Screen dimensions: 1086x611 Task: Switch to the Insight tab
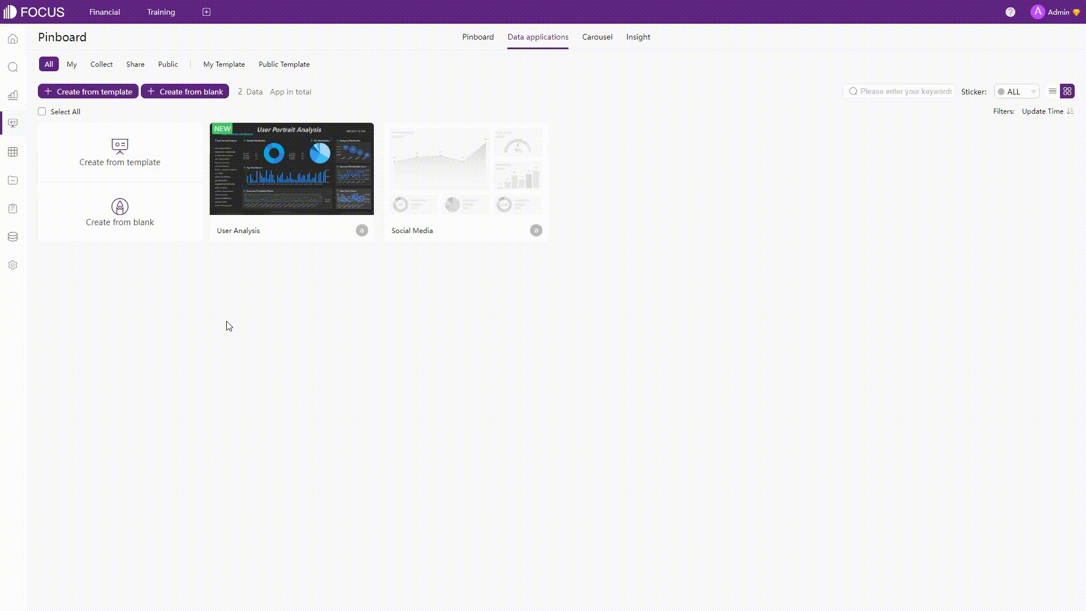pos(637,37)
